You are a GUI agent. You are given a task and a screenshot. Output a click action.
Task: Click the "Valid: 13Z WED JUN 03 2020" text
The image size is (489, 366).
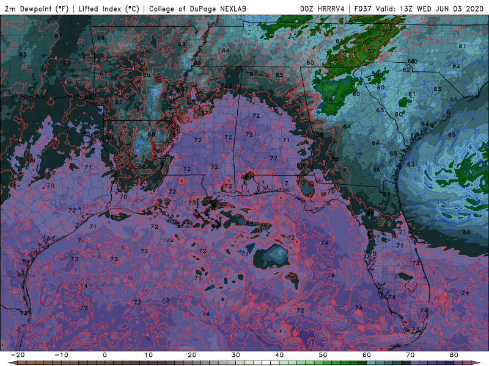click(430, 9)
